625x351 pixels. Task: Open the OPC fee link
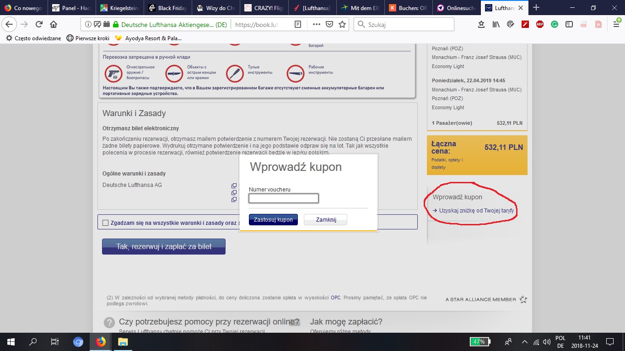pos(336,298)
